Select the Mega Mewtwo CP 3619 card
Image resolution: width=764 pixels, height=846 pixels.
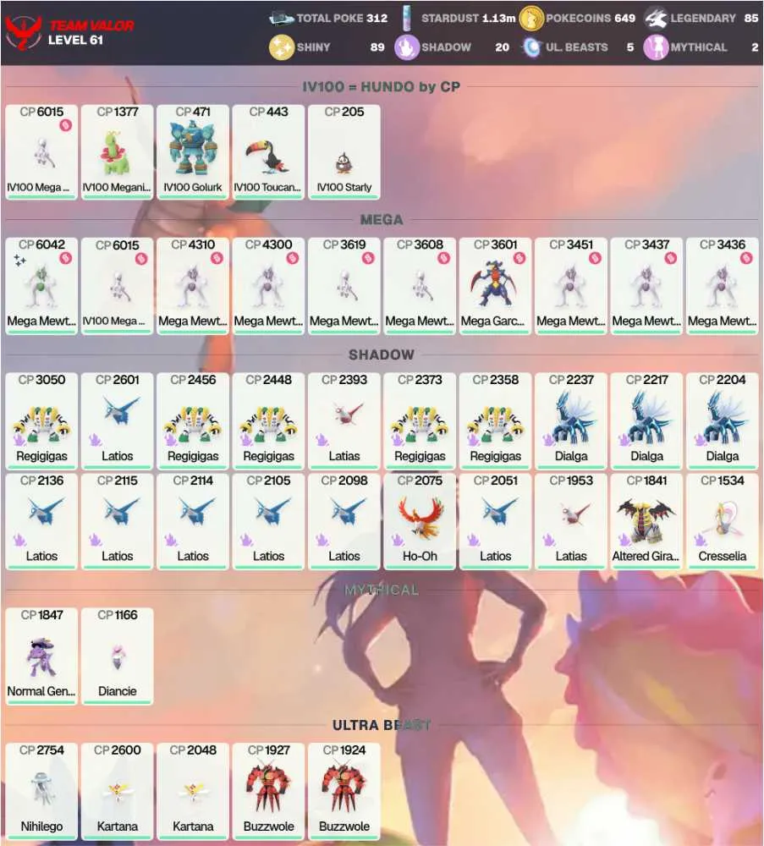pyautogui.click(x=344, y=286)
